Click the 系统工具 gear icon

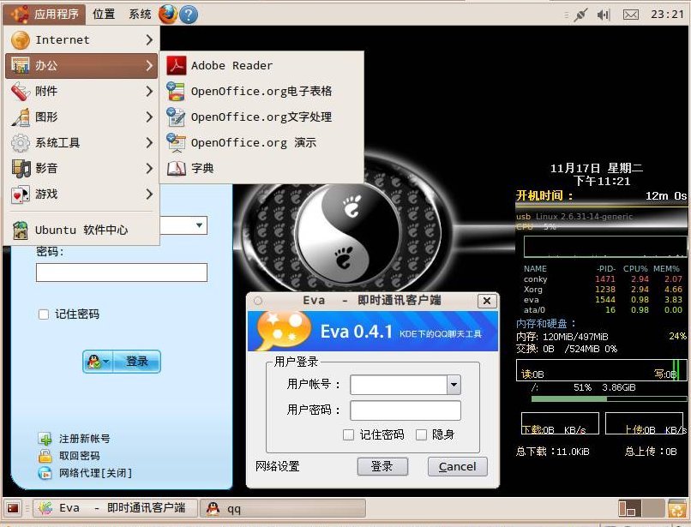pyautogui.click(x=21, y=143)
